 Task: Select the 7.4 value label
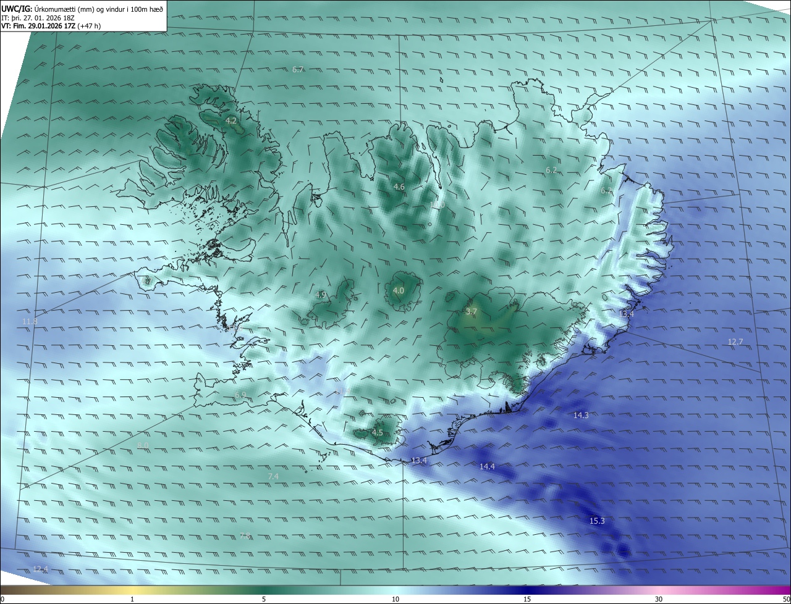(x=273, y=477)
